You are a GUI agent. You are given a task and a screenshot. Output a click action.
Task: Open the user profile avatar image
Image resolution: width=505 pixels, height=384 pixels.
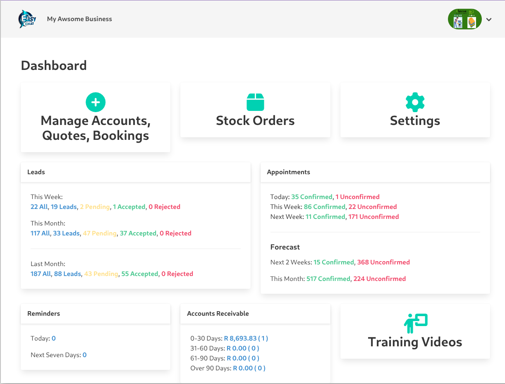(465, 19)
